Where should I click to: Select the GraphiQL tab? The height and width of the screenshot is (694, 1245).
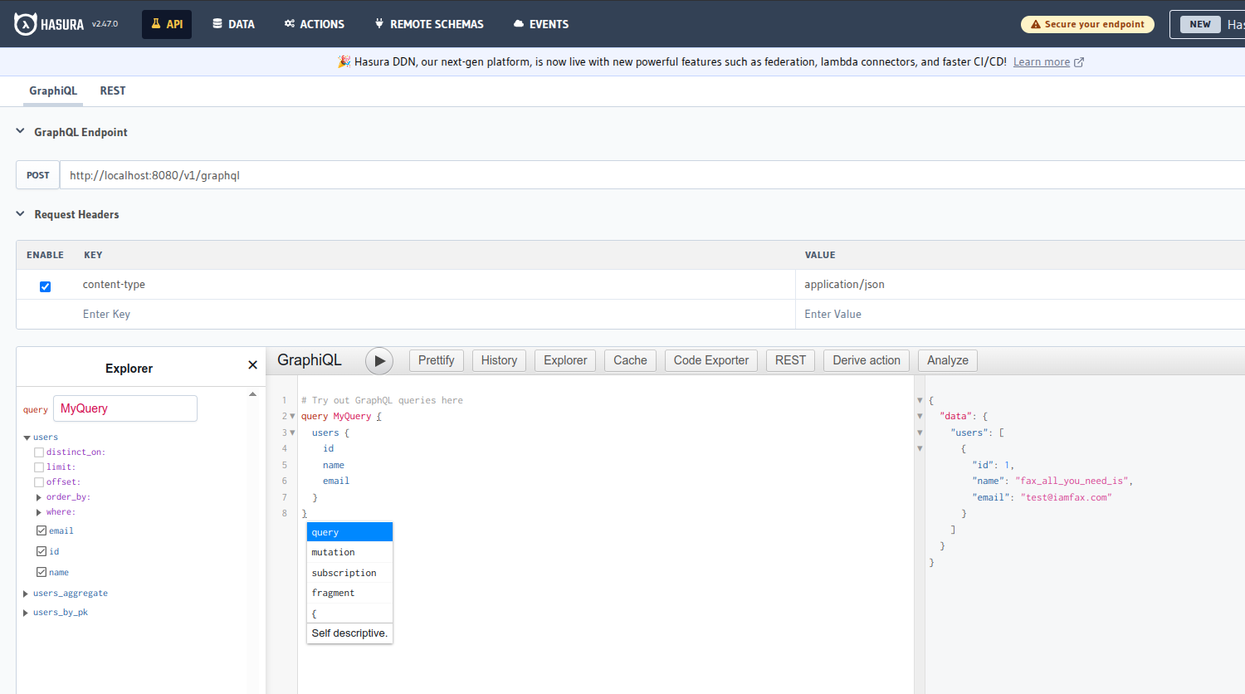[x=53, y=90]
